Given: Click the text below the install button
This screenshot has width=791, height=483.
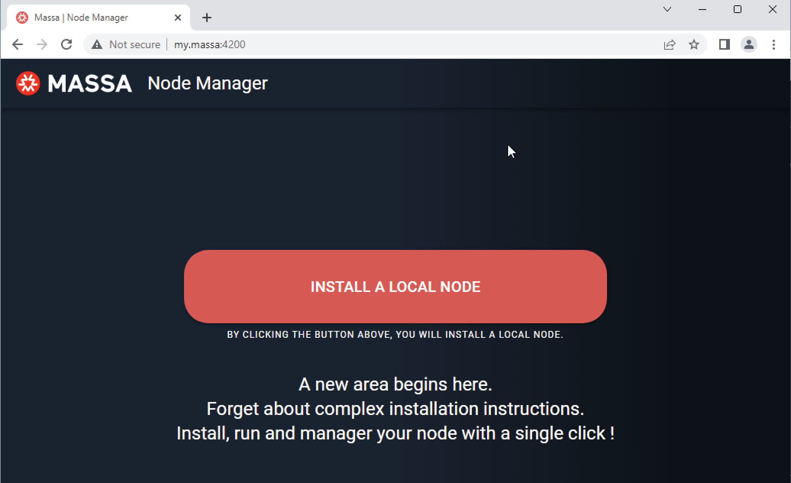Looking at the screenshot, I should (x=395, y=334).
